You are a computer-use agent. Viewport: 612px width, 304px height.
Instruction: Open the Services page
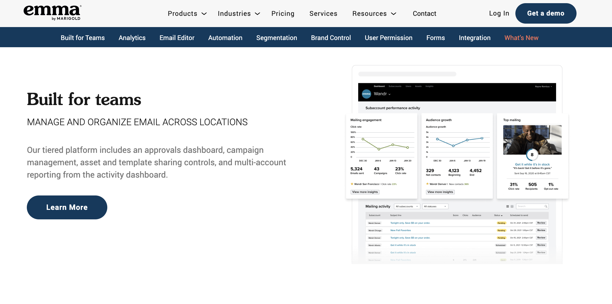323,14
